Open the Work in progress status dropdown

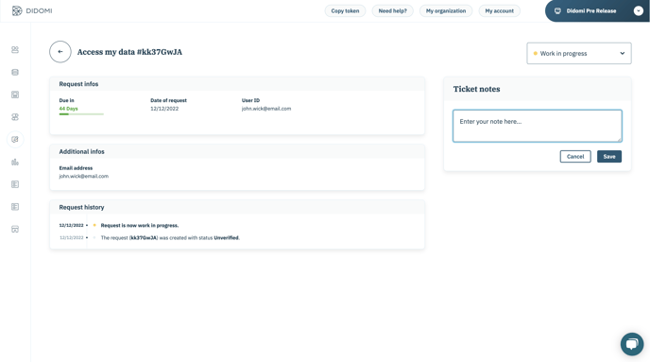(x=579, y=53)
